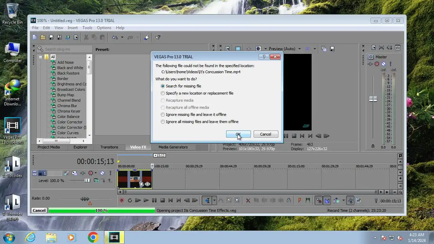Select Black and White plug-in entry
This screenshot has width=434, height=244.
(70, 68)
